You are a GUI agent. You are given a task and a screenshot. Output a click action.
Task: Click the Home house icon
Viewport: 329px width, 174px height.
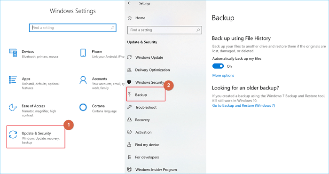coord(130,18)
